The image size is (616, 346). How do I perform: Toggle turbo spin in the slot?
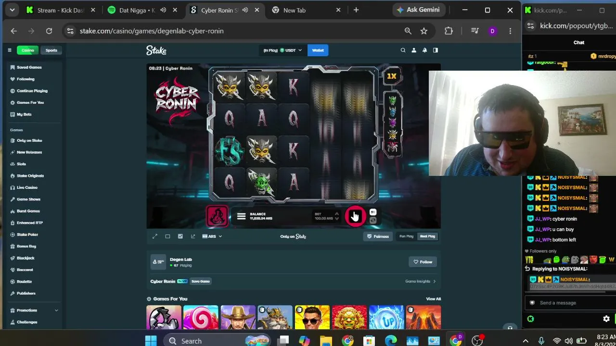click(373, 212)
